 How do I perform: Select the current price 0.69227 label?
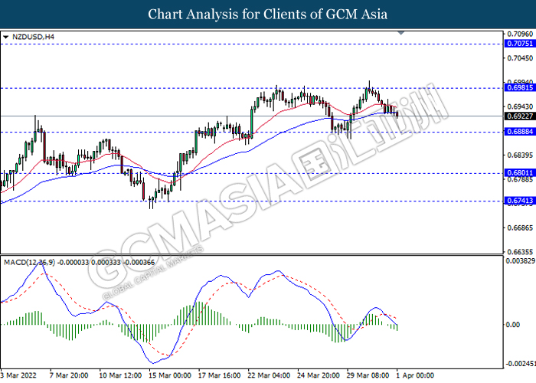click(x=520, y=116)
